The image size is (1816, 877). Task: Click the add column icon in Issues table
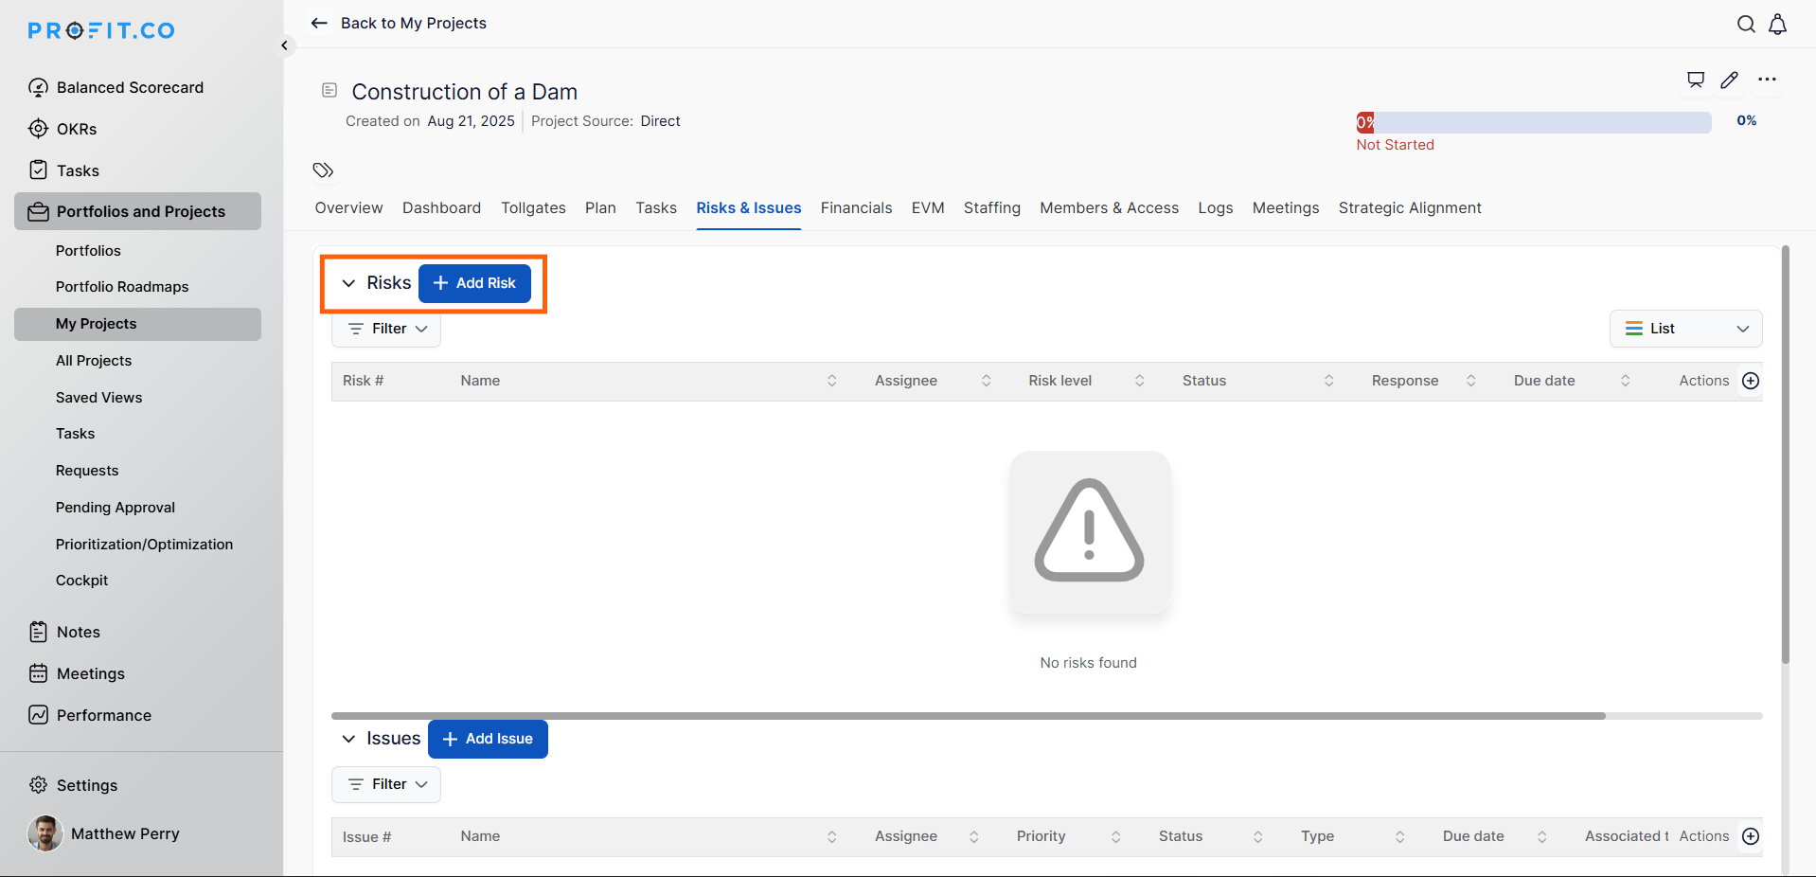pos(1751,836)
